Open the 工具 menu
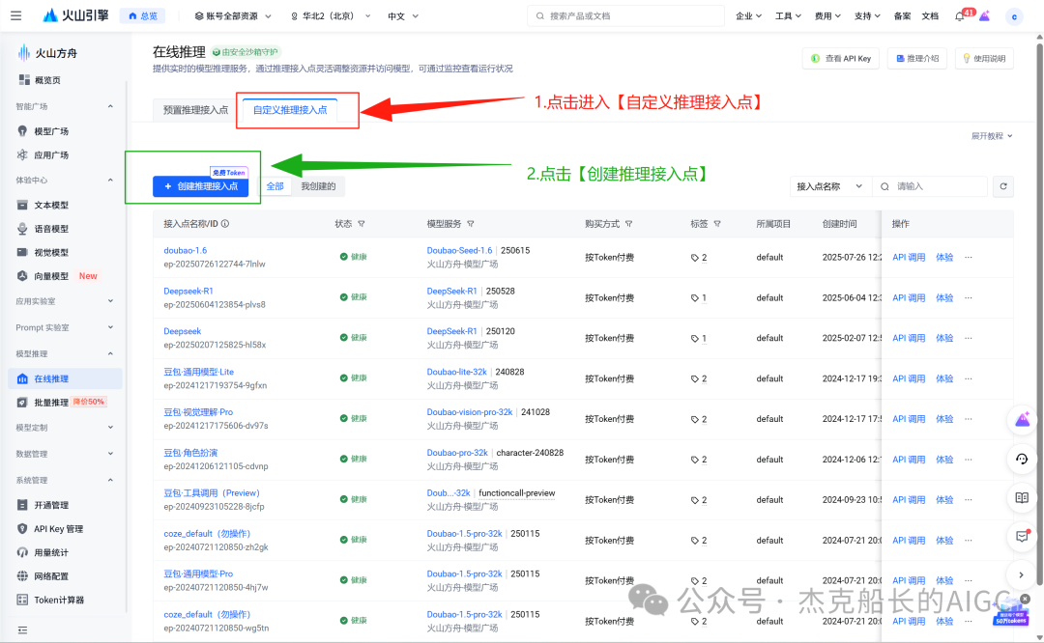This screenshot has width=1044, height=643. coord(788,16)
